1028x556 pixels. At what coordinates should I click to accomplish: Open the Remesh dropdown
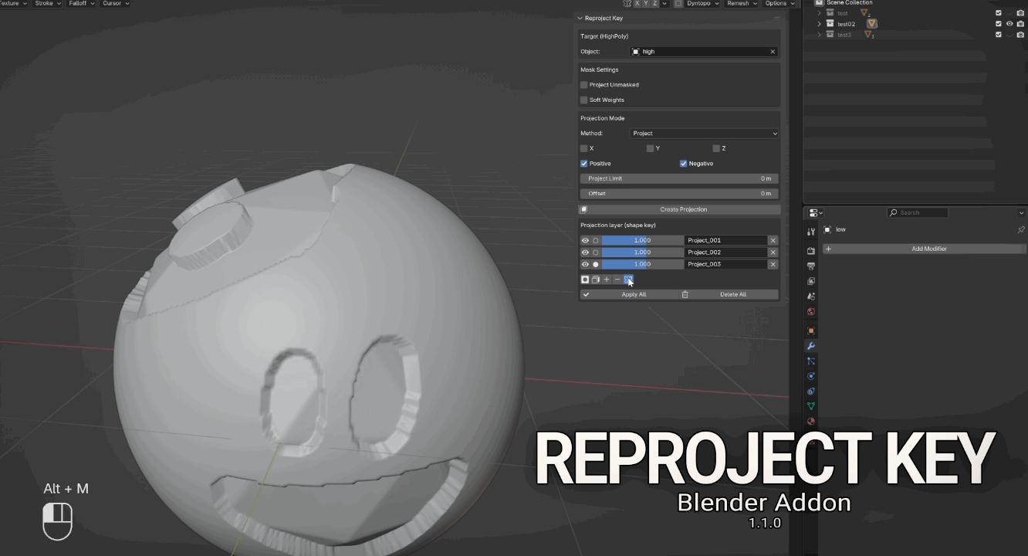tap(742, 4)
